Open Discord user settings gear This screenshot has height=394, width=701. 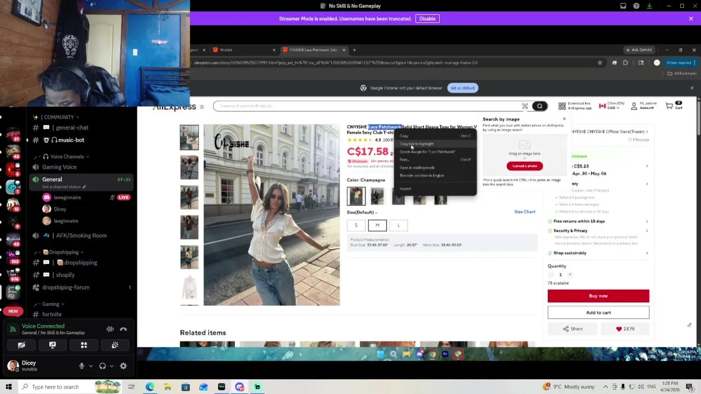coord(123,366)
